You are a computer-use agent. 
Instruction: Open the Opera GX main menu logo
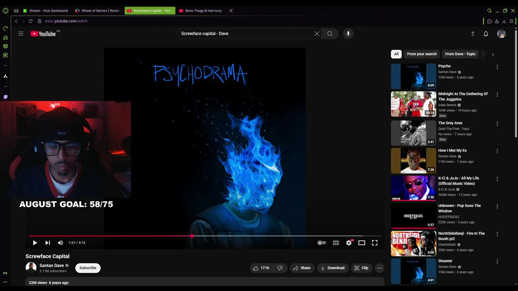5,11
